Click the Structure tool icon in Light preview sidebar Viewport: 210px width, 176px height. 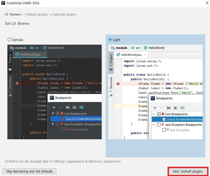(111, 95)
